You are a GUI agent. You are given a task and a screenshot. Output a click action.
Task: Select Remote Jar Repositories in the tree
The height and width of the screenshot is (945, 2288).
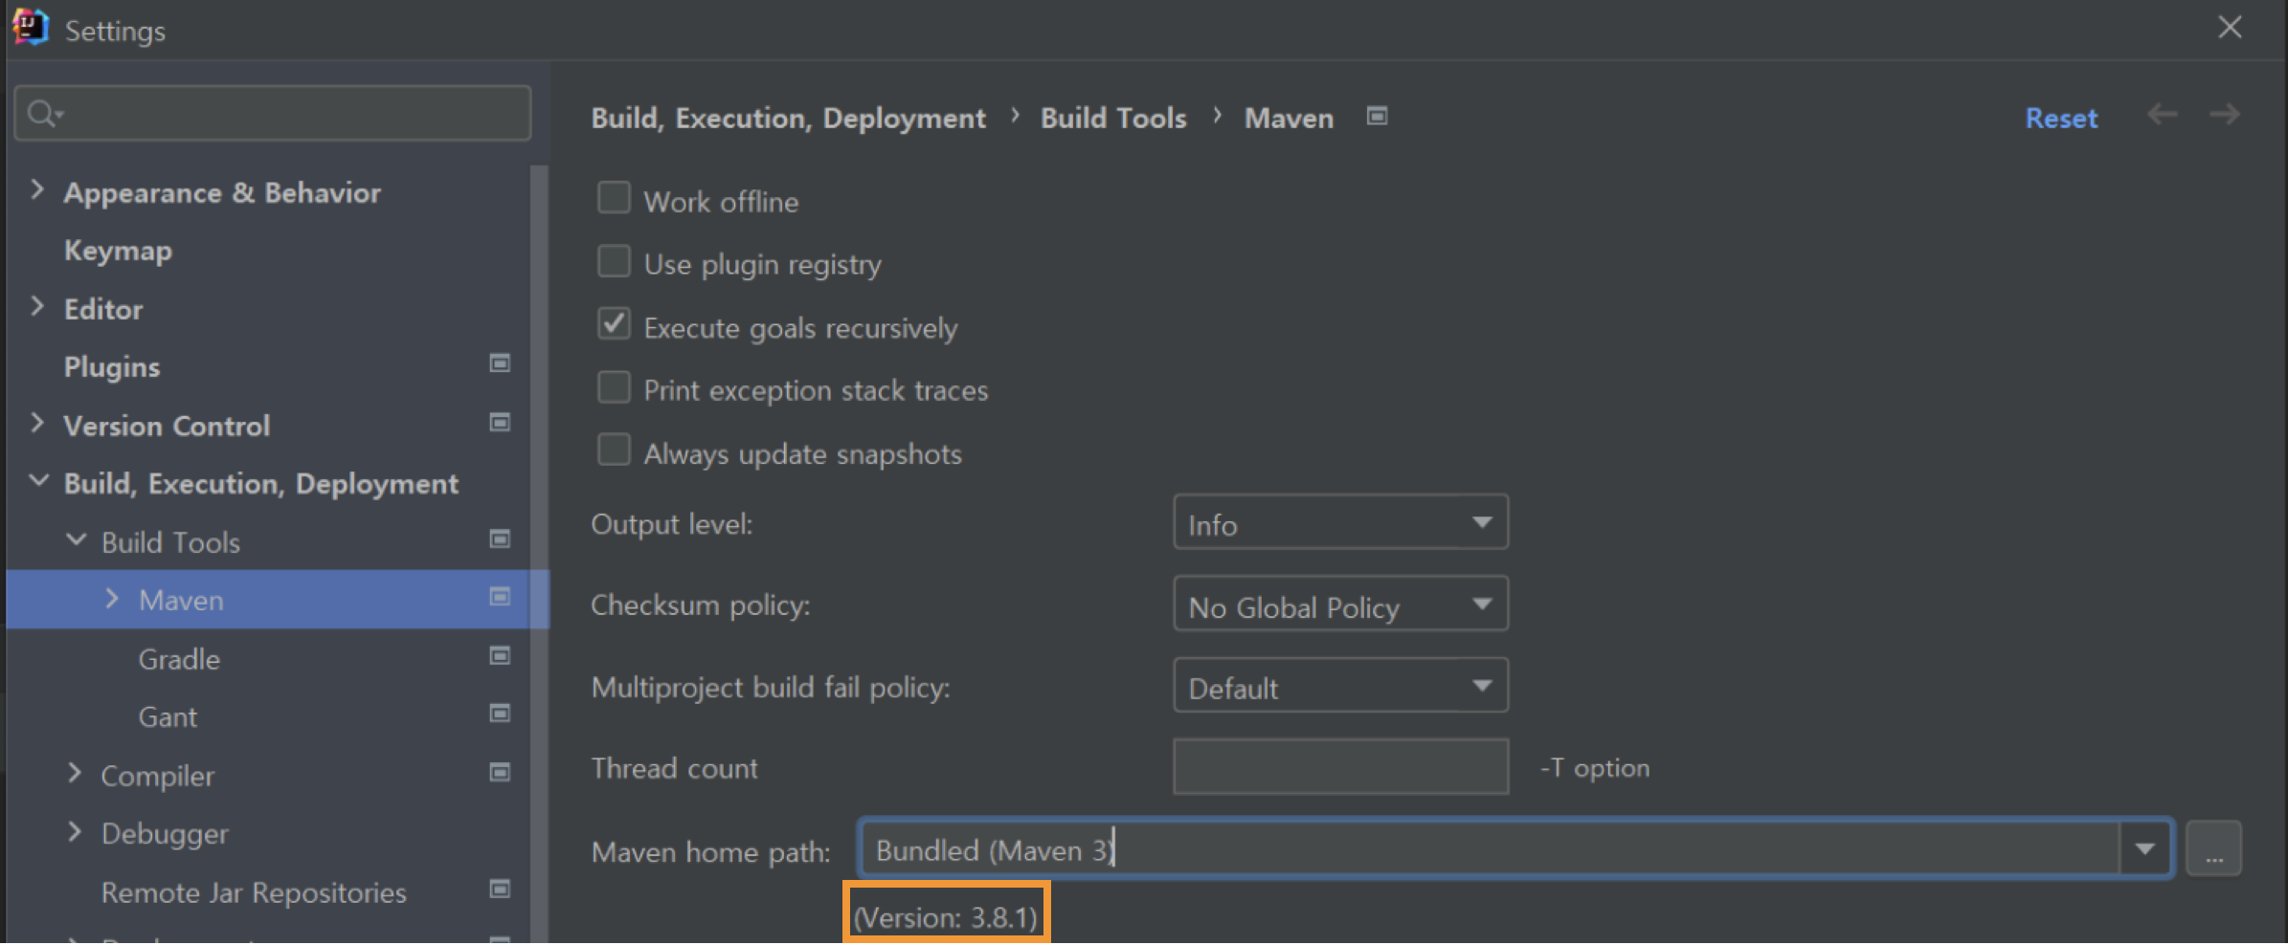tap(254, 892)
